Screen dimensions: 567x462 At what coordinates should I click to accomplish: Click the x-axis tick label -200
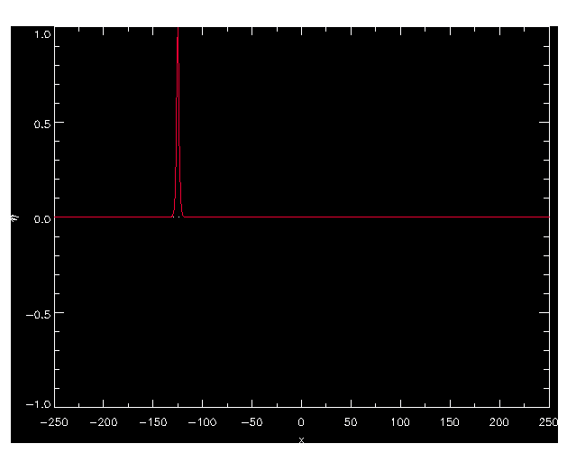105,423
